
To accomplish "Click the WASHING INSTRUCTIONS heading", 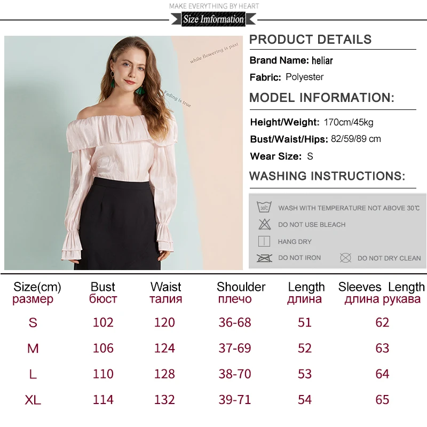I will (x=327, y=176).
